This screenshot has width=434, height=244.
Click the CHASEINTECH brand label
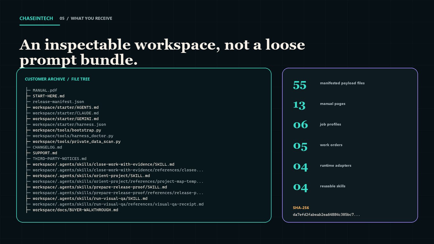click(36, 18)
